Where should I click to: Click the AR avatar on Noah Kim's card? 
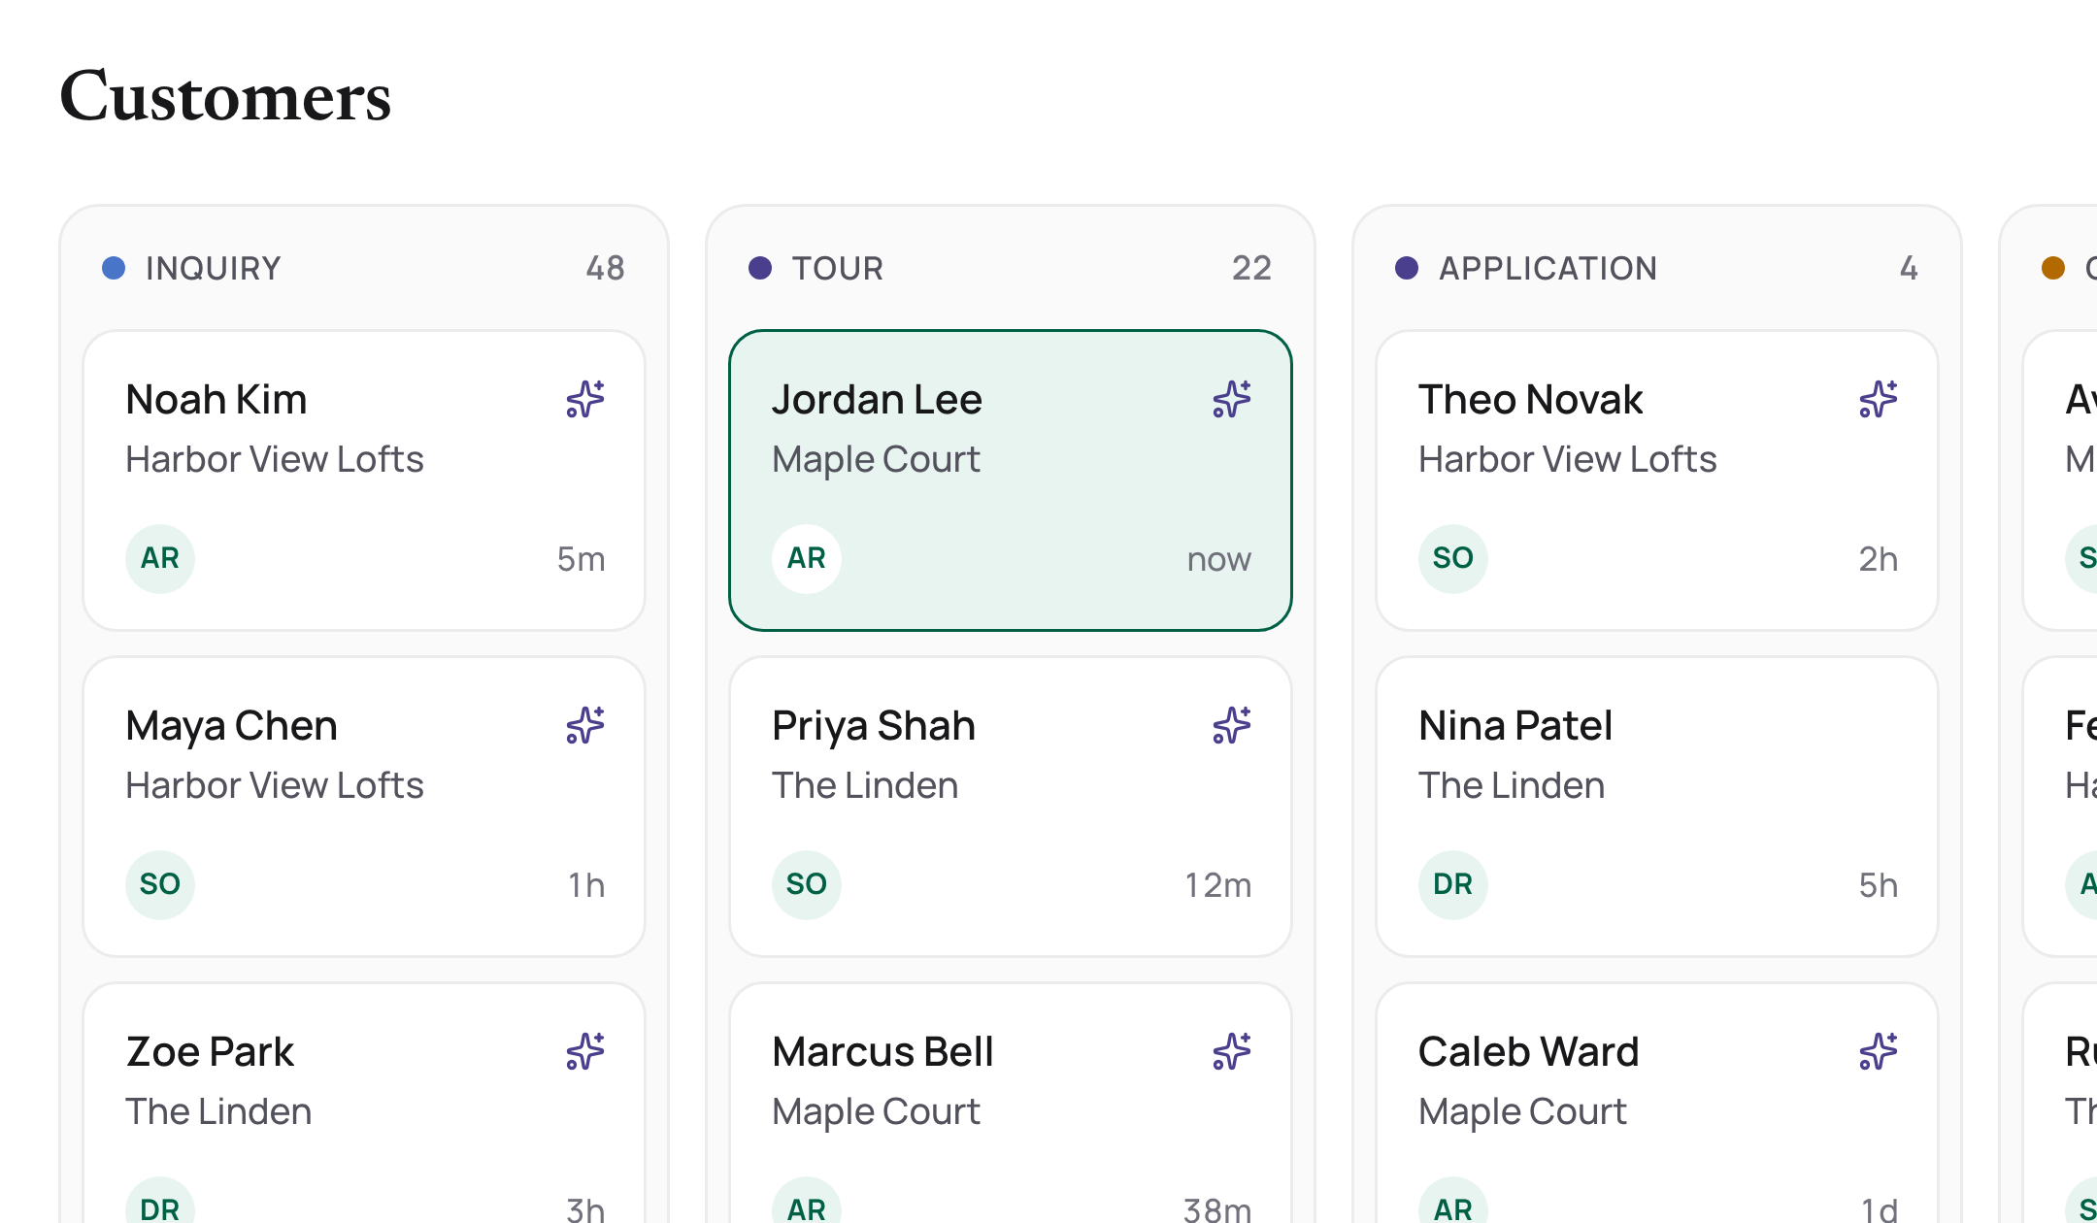coord(160,558)
